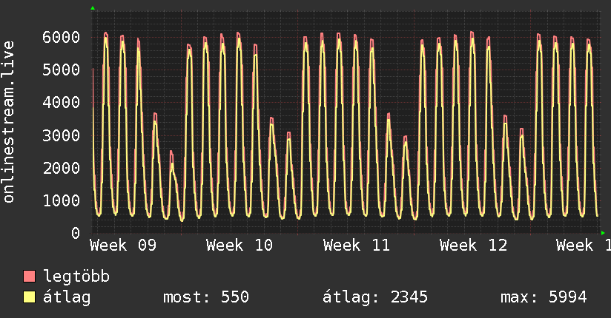Click the 5000 y-axis label
611x318 pixels.
coord(62,70)
